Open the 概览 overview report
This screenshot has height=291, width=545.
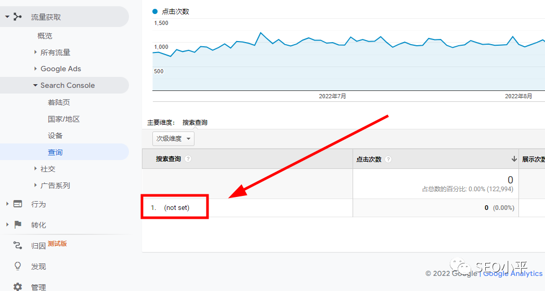click(x=45, y=36)
